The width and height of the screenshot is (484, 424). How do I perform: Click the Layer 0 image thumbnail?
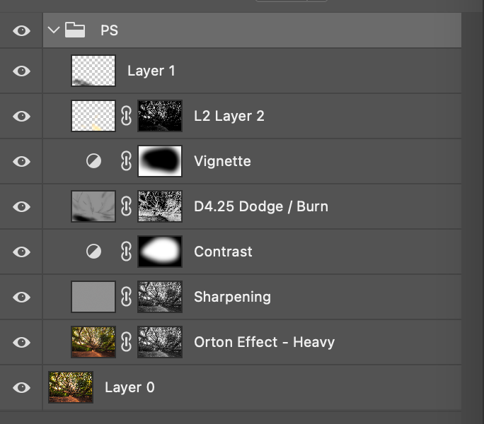click(71, 387)
